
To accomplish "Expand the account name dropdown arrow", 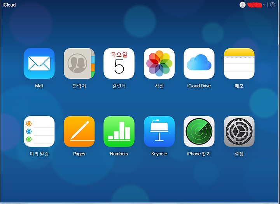I will coord(264,5).
